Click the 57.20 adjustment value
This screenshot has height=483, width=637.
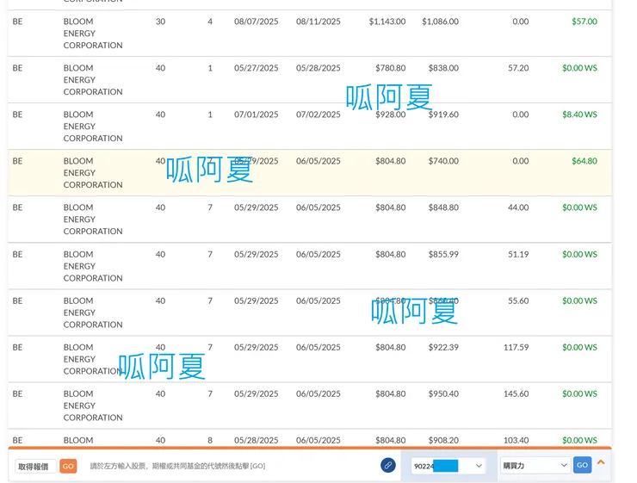click(518, 68)
